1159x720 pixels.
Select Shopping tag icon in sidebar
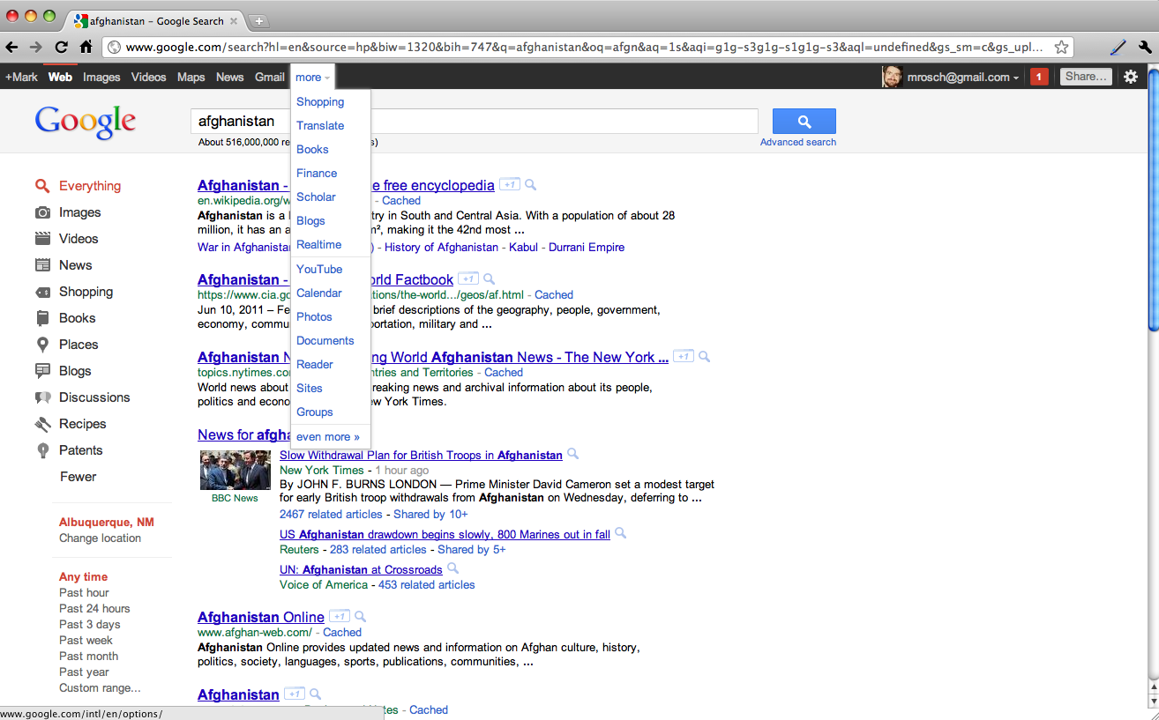coord(42,292)
